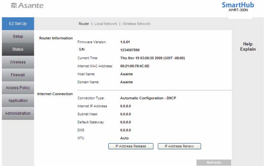Click the Help Explain heading
The height and width of the screenshot is (166, 268).
click(248, 46)
